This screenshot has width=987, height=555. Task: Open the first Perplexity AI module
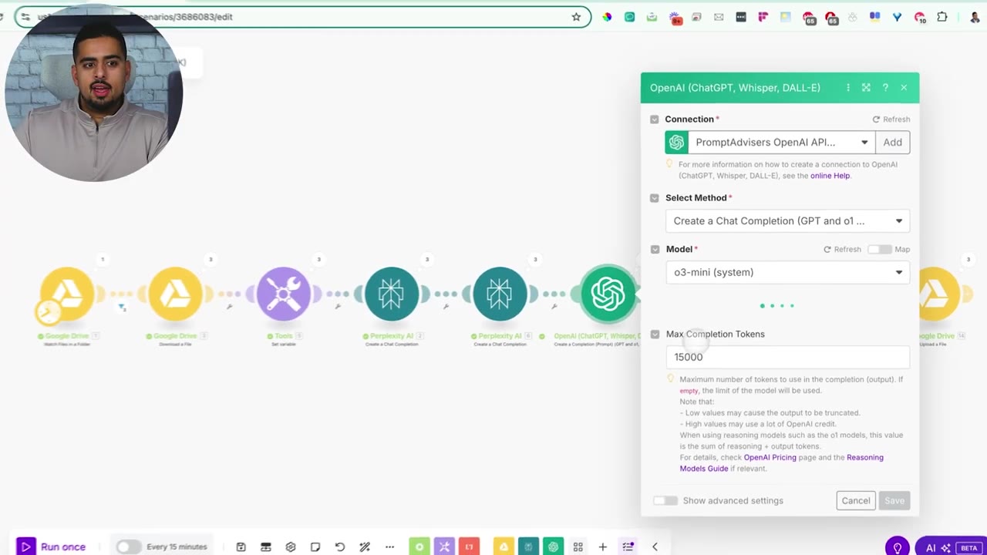coord(392,294)
